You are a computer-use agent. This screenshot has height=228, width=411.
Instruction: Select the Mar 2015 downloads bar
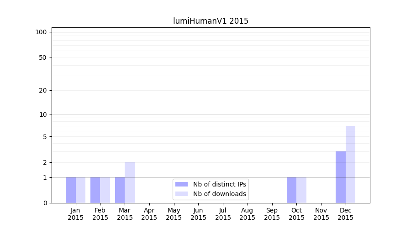click(x=130, y=182)
